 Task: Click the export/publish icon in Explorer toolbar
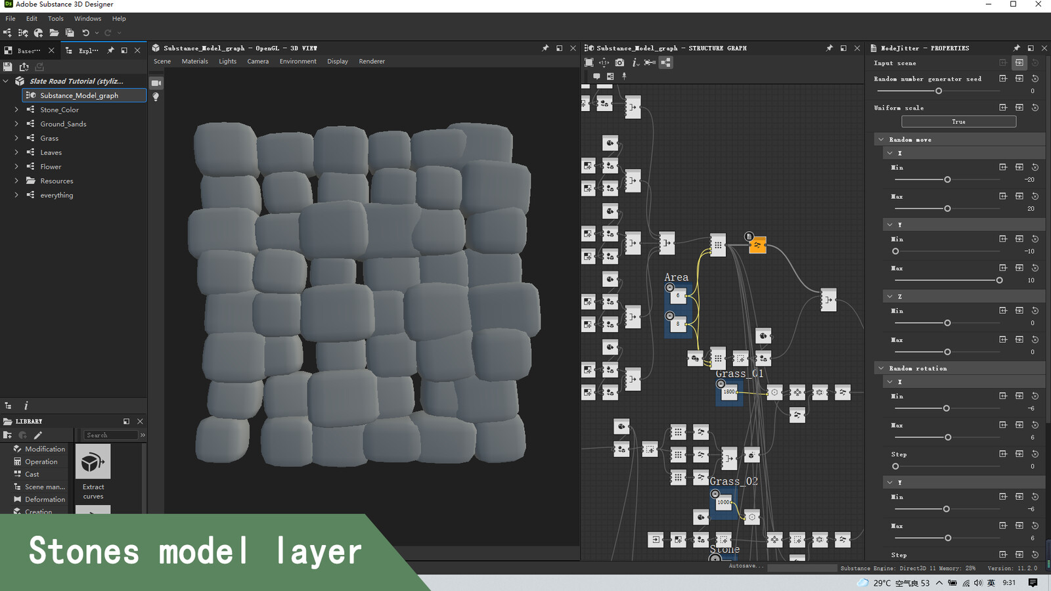tap(24, 66)
